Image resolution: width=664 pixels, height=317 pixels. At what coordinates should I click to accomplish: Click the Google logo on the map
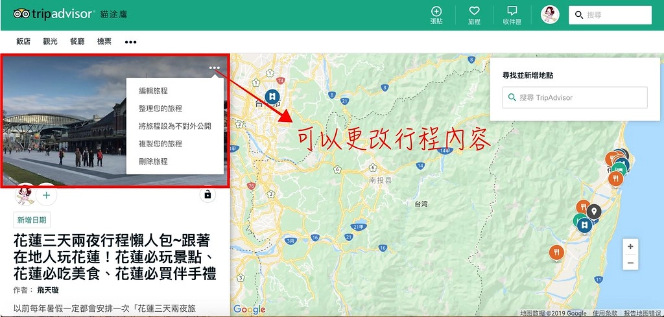[x=250, y=309]
